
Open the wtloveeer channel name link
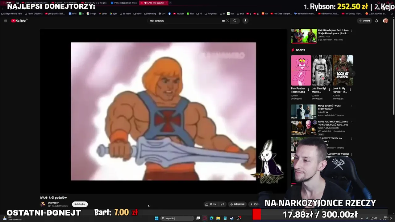[x=53, y=203]
